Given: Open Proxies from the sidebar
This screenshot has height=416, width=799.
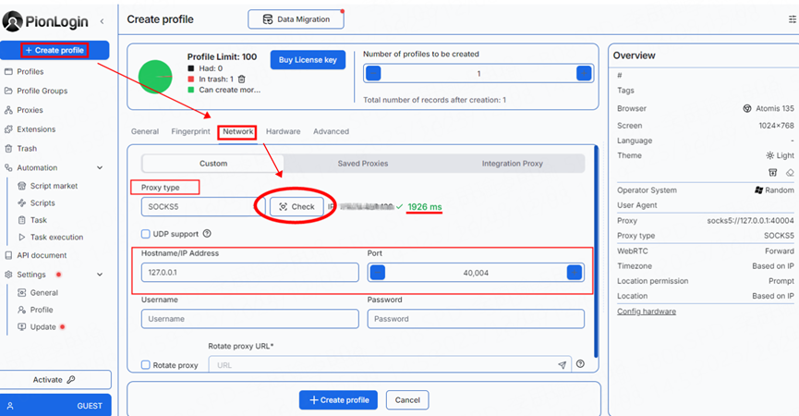Looking at the screenshot, I should point(30,110).
